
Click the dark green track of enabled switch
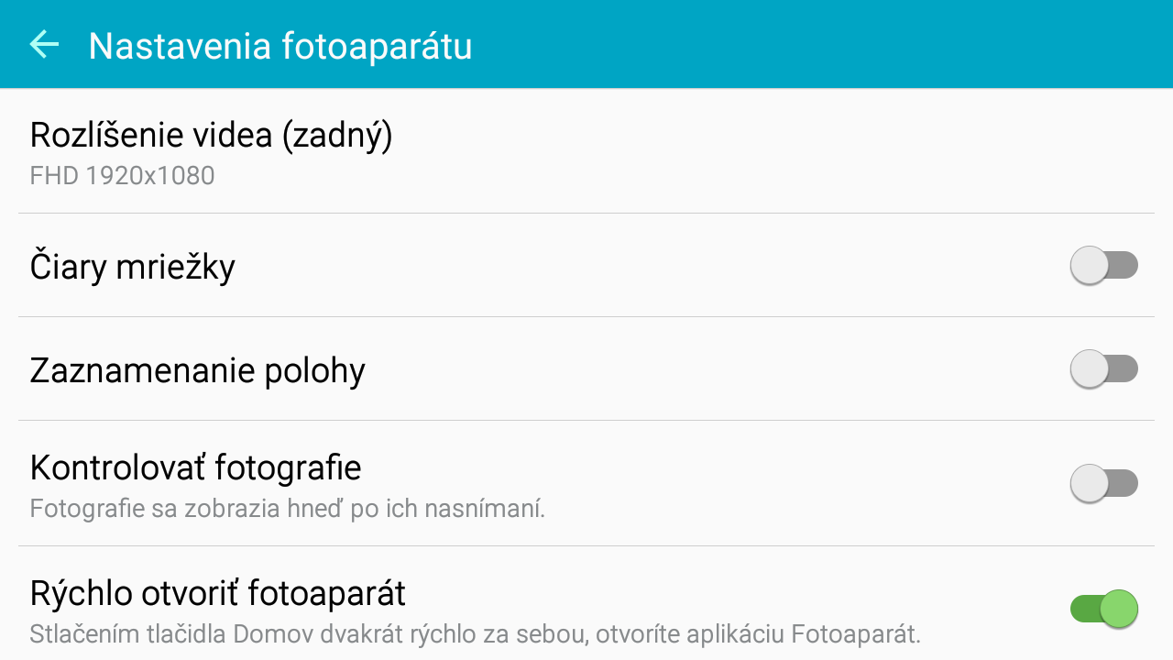(1084, 609)
